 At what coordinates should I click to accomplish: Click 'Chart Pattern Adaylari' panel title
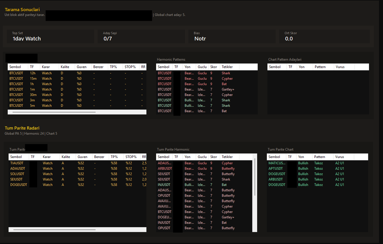pyautogui.click(x=285, y=60)
